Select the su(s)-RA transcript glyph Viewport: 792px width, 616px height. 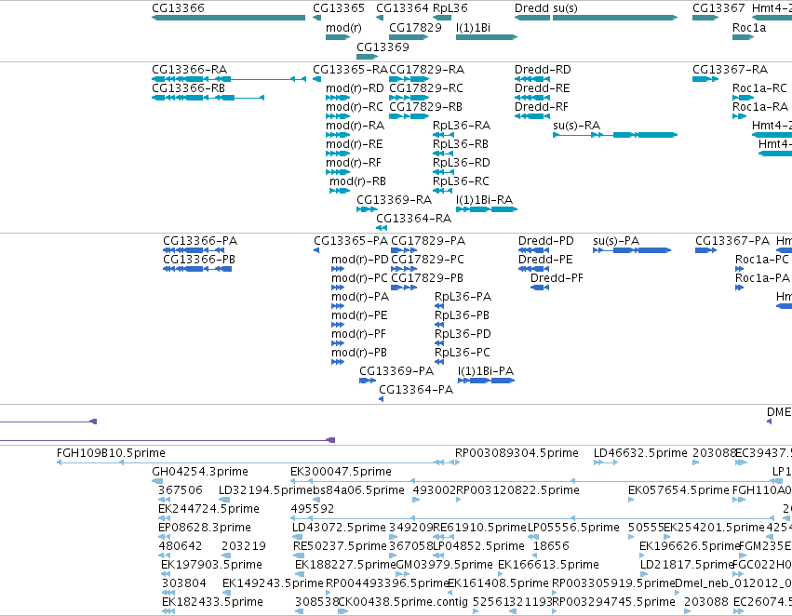[x=615, y=135]
